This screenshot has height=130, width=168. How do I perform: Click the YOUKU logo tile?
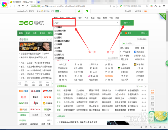[x=47, y=91]
